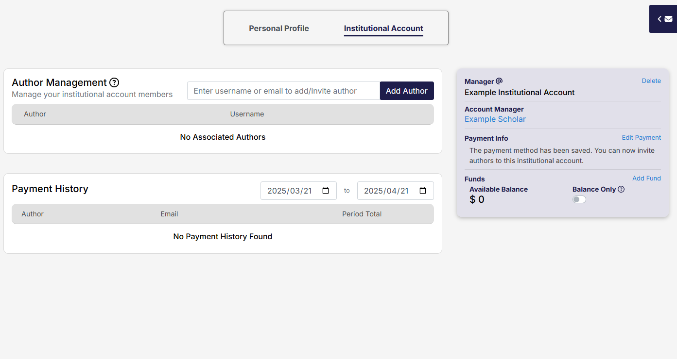Click the username or email input field
This screenshot has height=359, width=677.
pyautogui.click(x=283, y=91)
